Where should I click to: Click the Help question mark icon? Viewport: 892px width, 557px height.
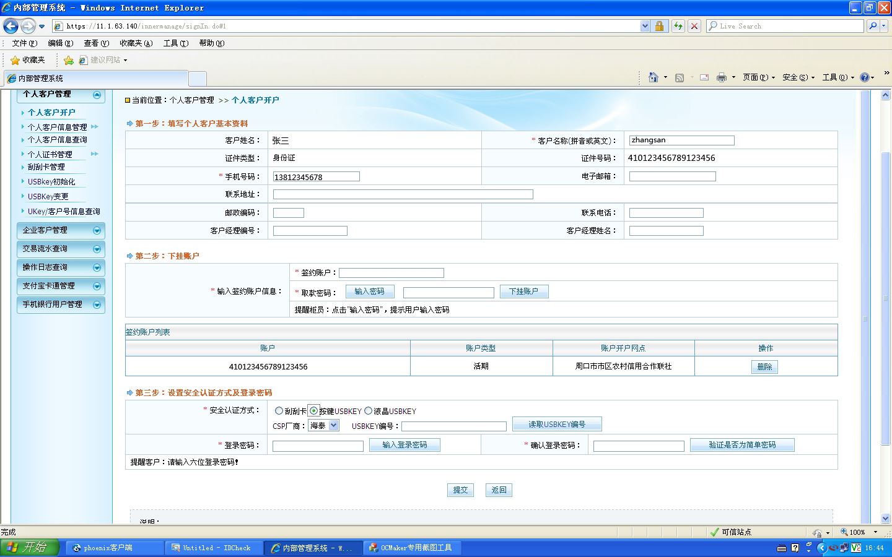coord(865,77)
